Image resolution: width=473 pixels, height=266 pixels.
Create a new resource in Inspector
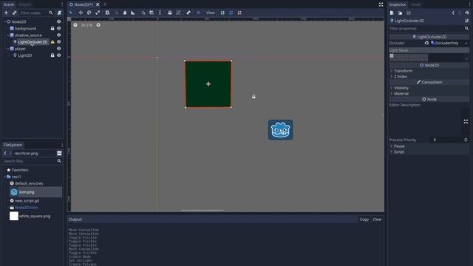pyautogui.click(x=392, y=13)
